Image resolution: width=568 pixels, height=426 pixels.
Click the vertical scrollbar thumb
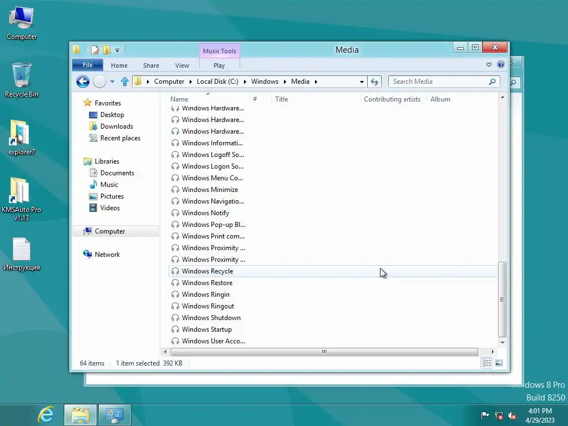(x=502, y=299)
